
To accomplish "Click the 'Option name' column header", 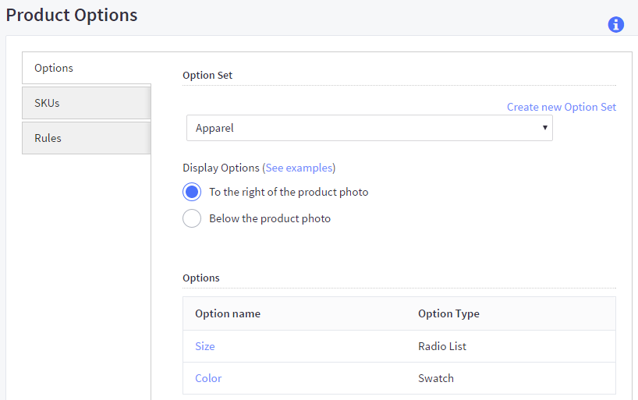I will coord(228,313).
